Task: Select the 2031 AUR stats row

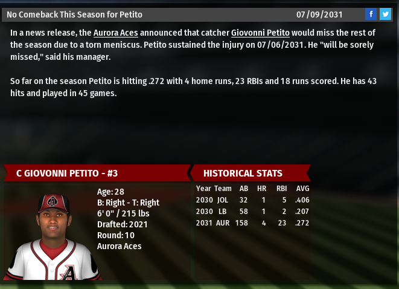Action: [252, 223]
